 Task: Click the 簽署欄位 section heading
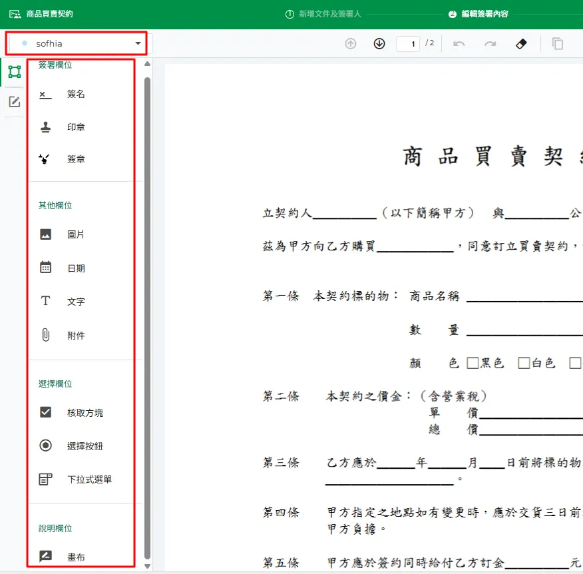click(x=55, y=65)
